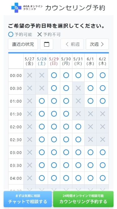117x209 pixels.
Task: Click unavailable X for 5/27 at 00:00
Action: tap(30, 75)
